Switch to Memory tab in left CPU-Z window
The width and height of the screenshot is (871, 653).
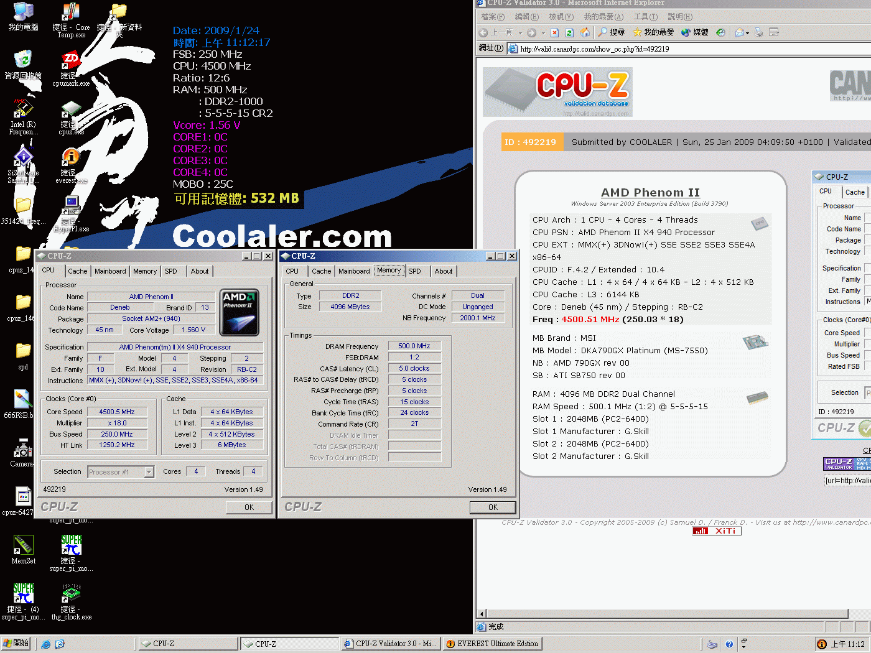click(x=145, y=271)
